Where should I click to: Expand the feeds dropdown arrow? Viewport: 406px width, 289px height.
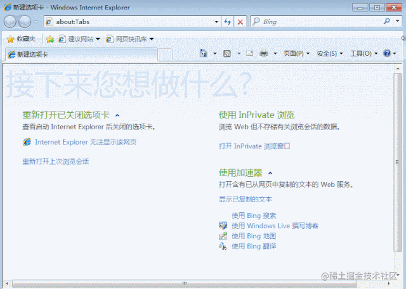[x=239, y=54]
